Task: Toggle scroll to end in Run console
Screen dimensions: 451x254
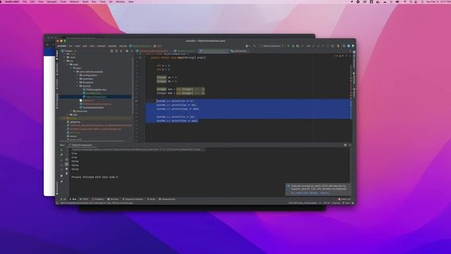Action: (x=67, y=164)
